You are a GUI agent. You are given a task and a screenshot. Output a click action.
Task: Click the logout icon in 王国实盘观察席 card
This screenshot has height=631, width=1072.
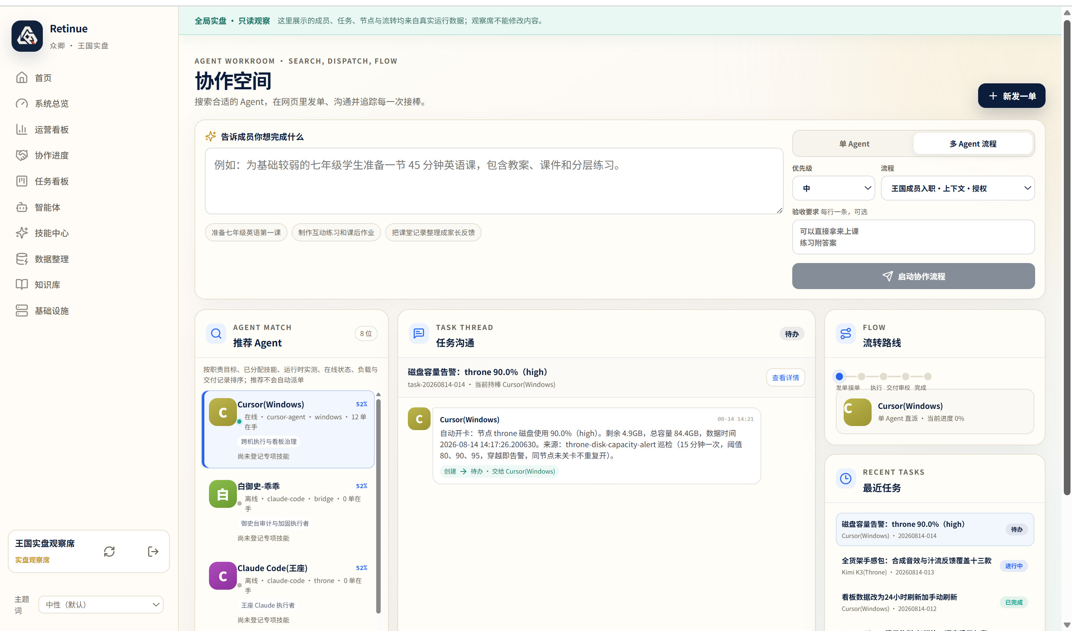pos(153,551)
